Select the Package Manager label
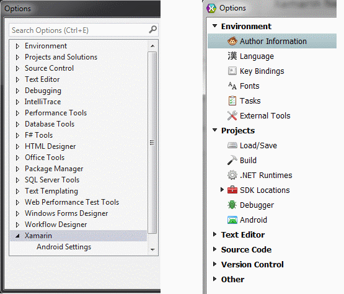 (54, 169)
